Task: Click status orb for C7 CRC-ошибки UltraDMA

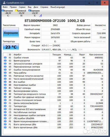Action: click(x=5, y=118)
